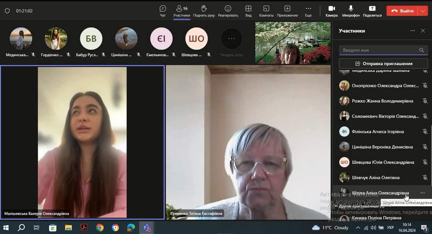
Task: Open the View layout options
Action: pyautogui.click(x=248, y=11)
